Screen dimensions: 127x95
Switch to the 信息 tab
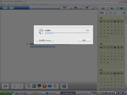103,8
